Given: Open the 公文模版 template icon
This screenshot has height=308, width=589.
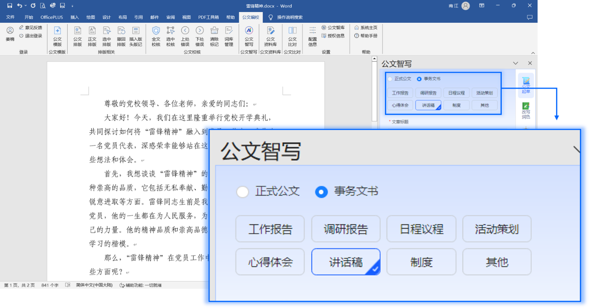Looking at the screenshot, I should point(57,36).
